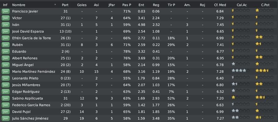Click the Juv badge for Julio Sánchez Jiménez
Viewport: 278px width, 122px height.
coord(5,118)
